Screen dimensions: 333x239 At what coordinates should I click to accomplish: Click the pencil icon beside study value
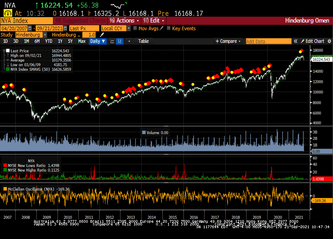coord(102,35)
